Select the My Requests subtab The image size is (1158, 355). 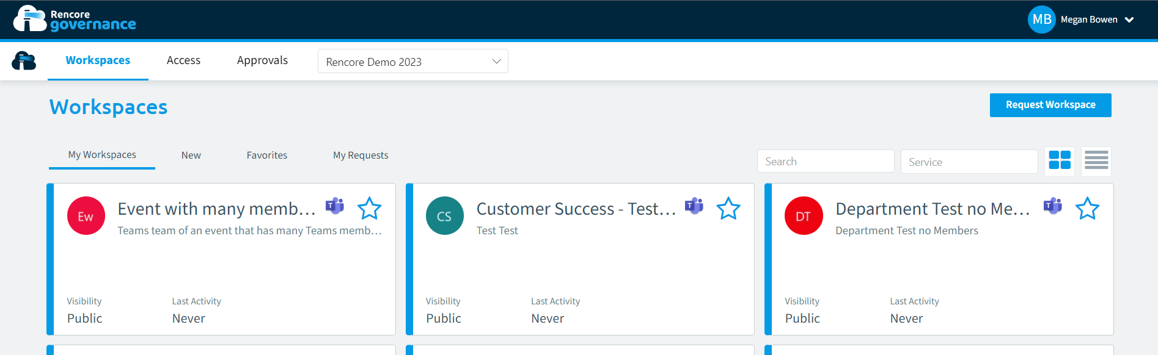361,156
